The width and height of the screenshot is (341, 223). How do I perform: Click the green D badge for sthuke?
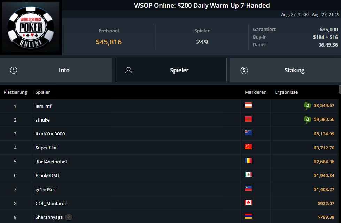tap(307, 119)
